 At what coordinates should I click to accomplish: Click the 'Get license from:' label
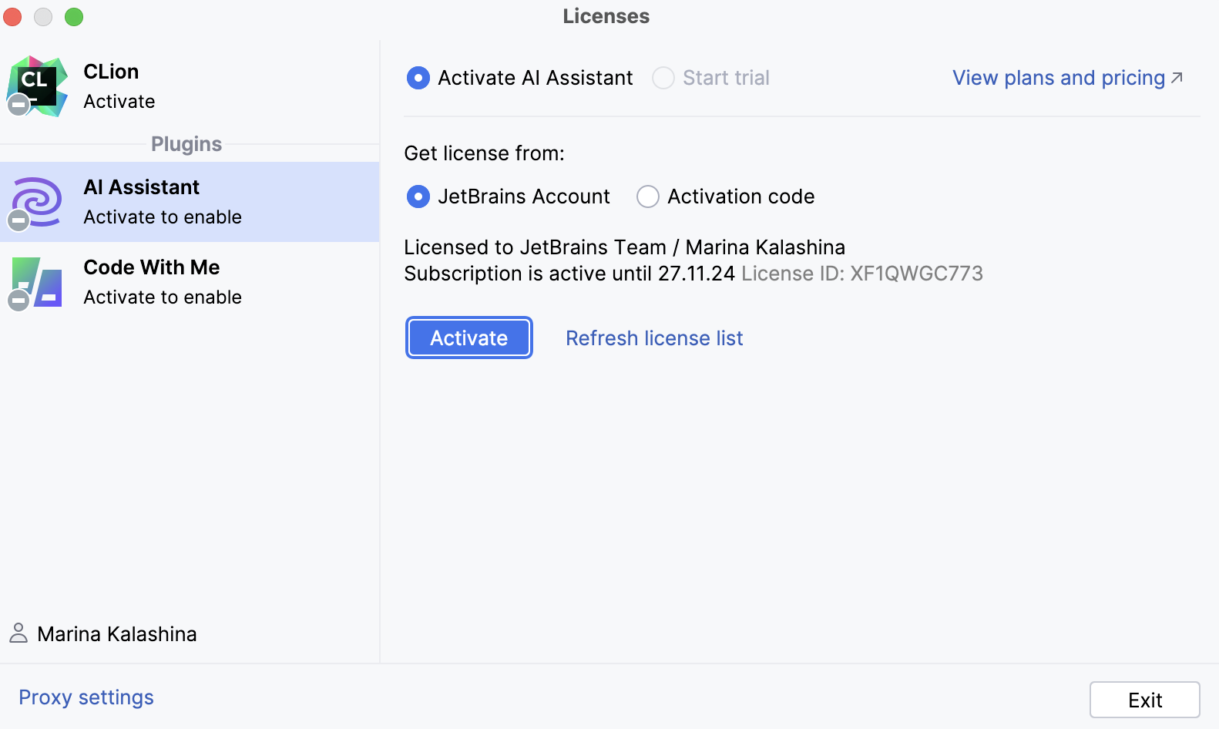(x=485, y=153)
